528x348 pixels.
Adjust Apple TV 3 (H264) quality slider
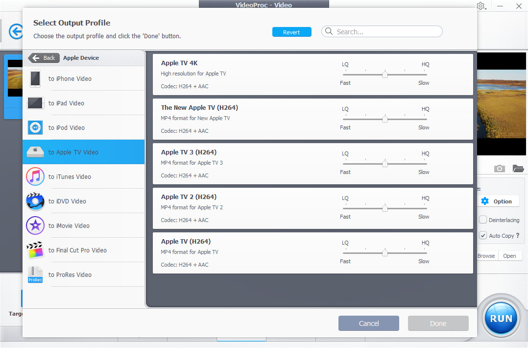point(385,164)
